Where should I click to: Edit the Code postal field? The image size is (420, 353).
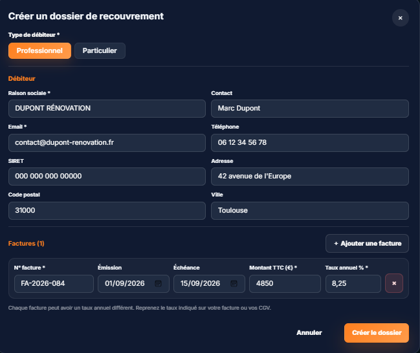tap(107, 211)
